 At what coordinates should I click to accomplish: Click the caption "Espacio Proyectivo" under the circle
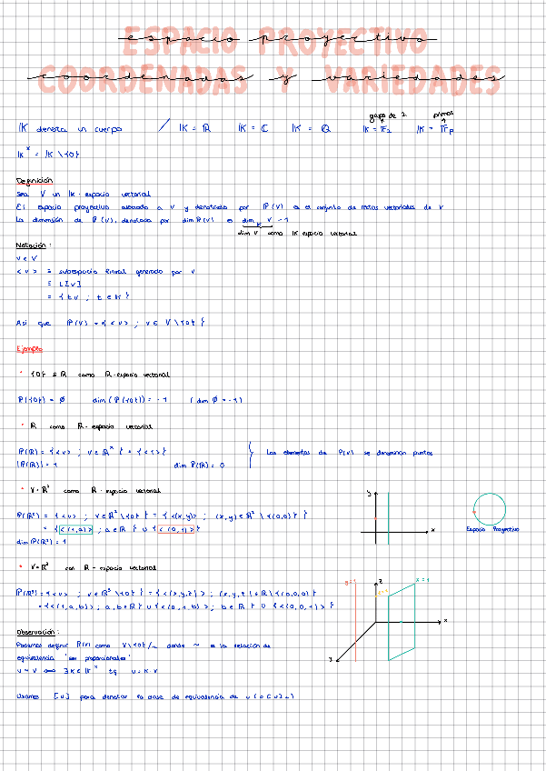pyautogui.click(x=491, y=529)
